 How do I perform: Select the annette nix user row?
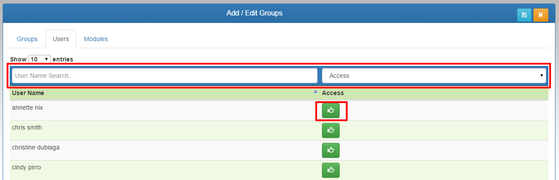point(27,107)
